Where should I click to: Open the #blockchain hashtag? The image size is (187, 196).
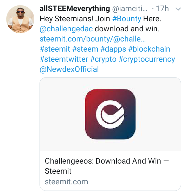(x=149, y=49)
